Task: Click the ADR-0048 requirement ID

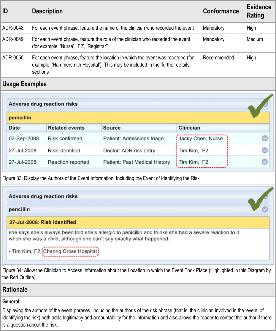Action: 13,28
